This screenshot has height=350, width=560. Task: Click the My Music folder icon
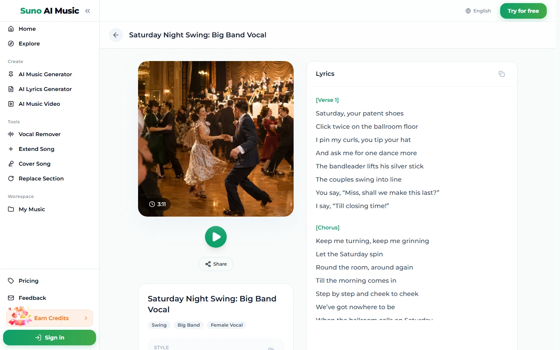[x=11, y=209]
